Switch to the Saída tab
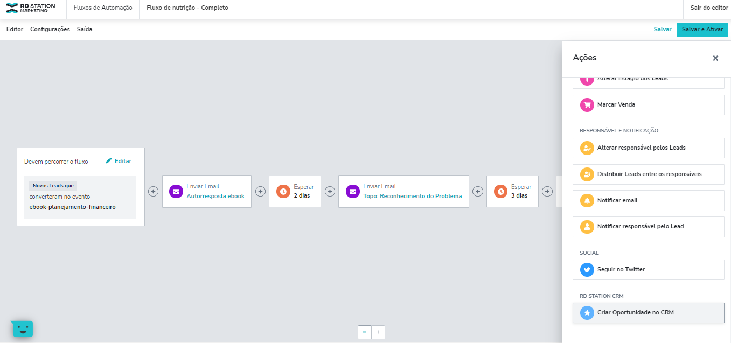The width and height of the screenshot is (731, 343). pyautogui.click(x=85, y=30)
